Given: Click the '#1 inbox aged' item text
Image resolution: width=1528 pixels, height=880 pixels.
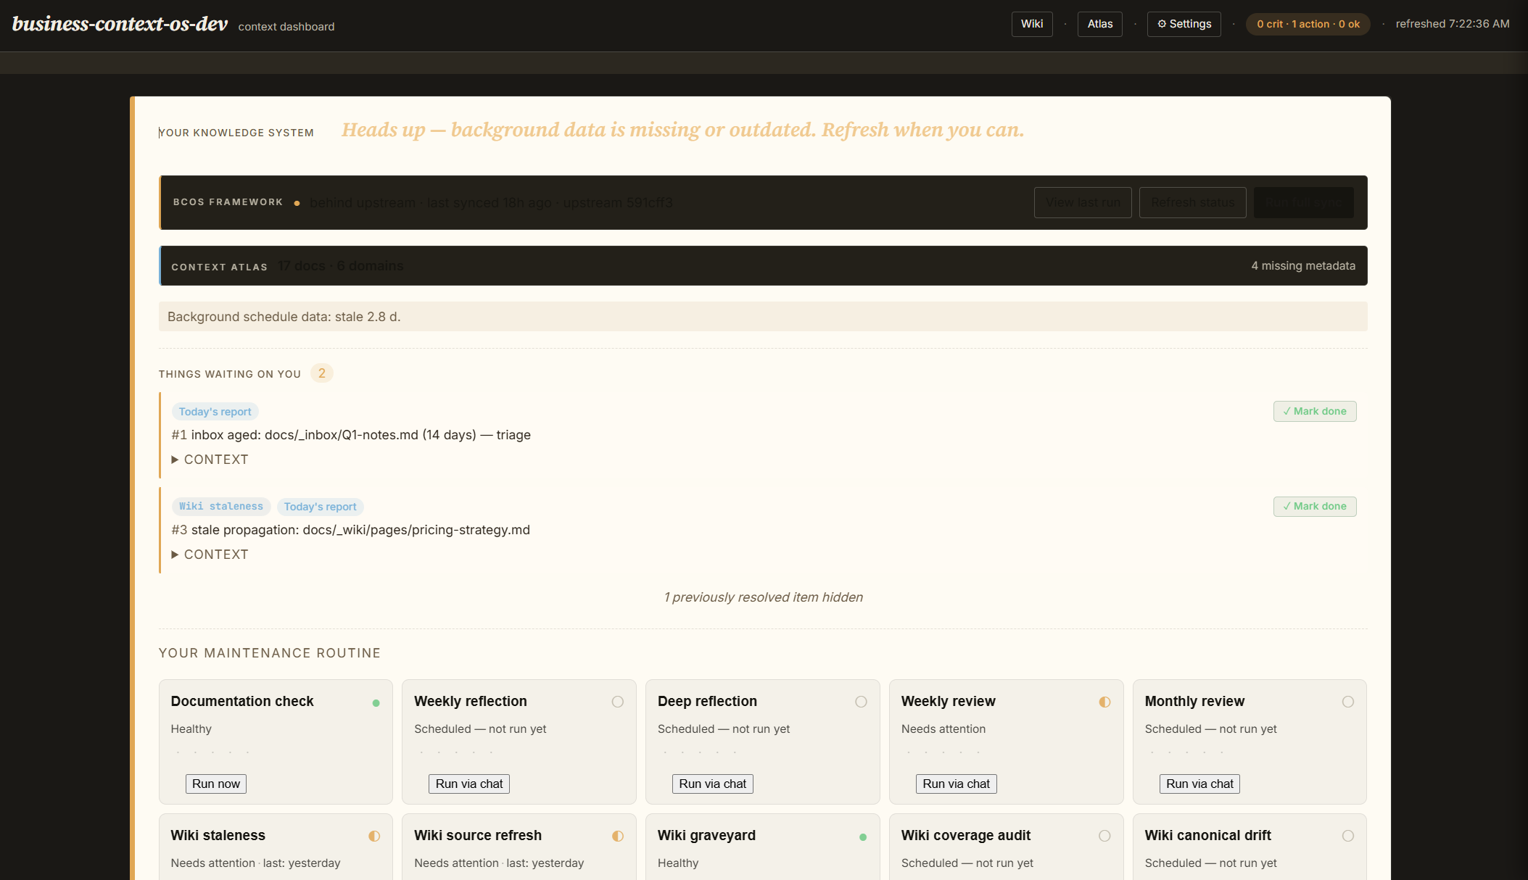Looking at the screenshot, I should [x=351, y=435].
